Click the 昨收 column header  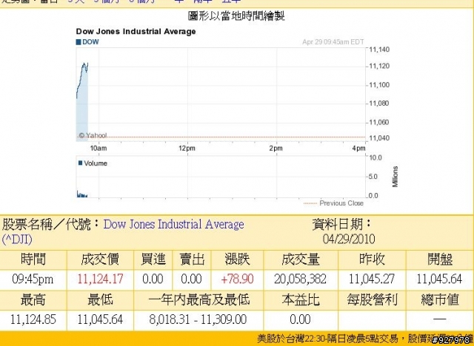372,259
